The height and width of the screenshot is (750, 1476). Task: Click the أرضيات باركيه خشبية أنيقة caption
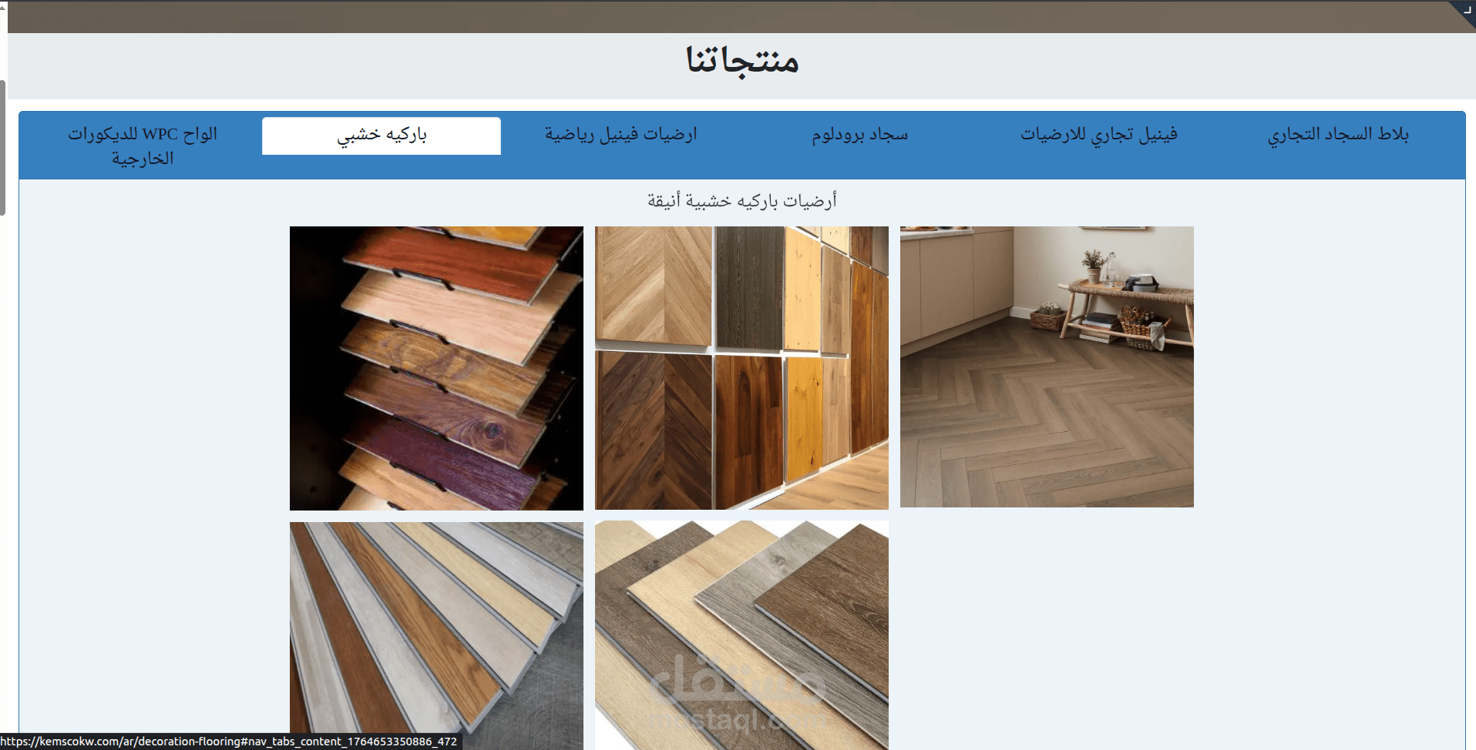741,201
